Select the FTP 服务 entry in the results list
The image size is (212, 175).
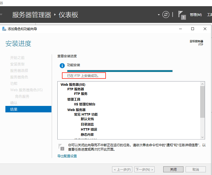pyautogui.click(x=81, y=94)
